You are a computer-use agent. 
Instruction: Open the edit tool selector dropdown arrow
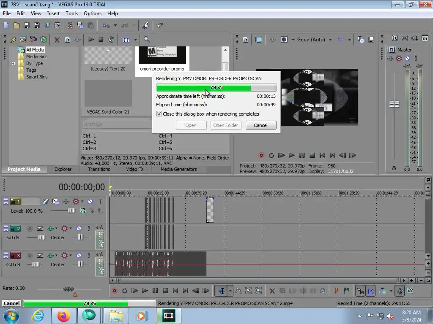point(230,291)
